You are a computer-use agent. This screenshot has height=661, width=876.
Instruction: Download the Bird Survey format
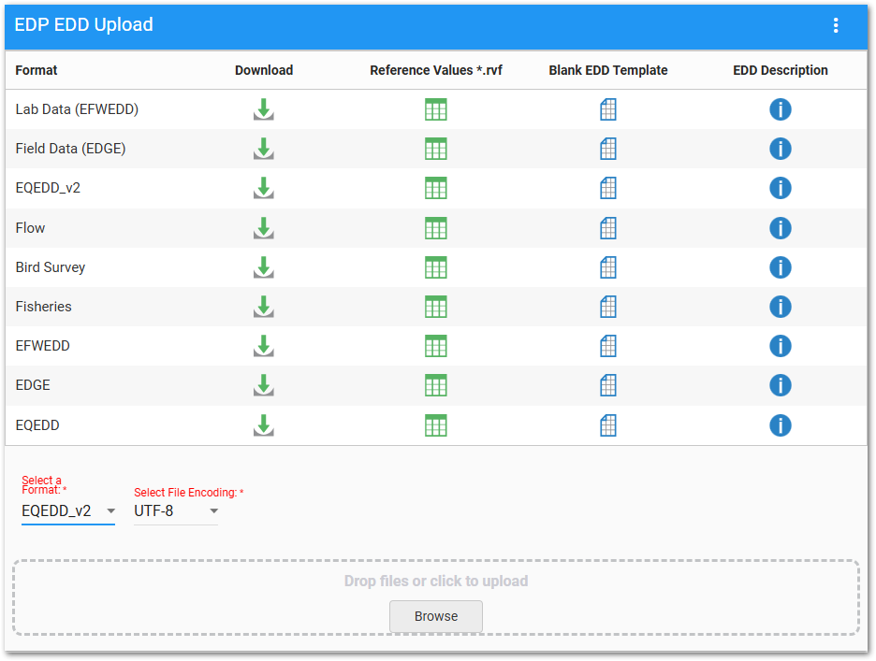(x=264, y=267)
